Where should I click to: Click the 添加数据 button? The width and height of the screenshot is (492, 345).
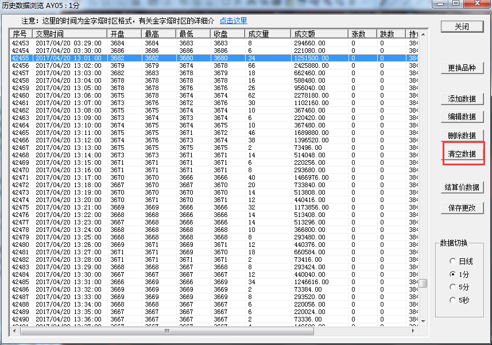click(462, 99)
